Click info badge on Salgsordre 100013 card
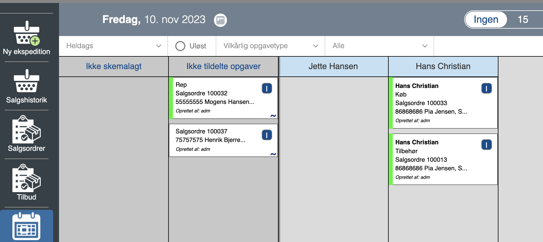The image size is (543, 242). (486, 145)
